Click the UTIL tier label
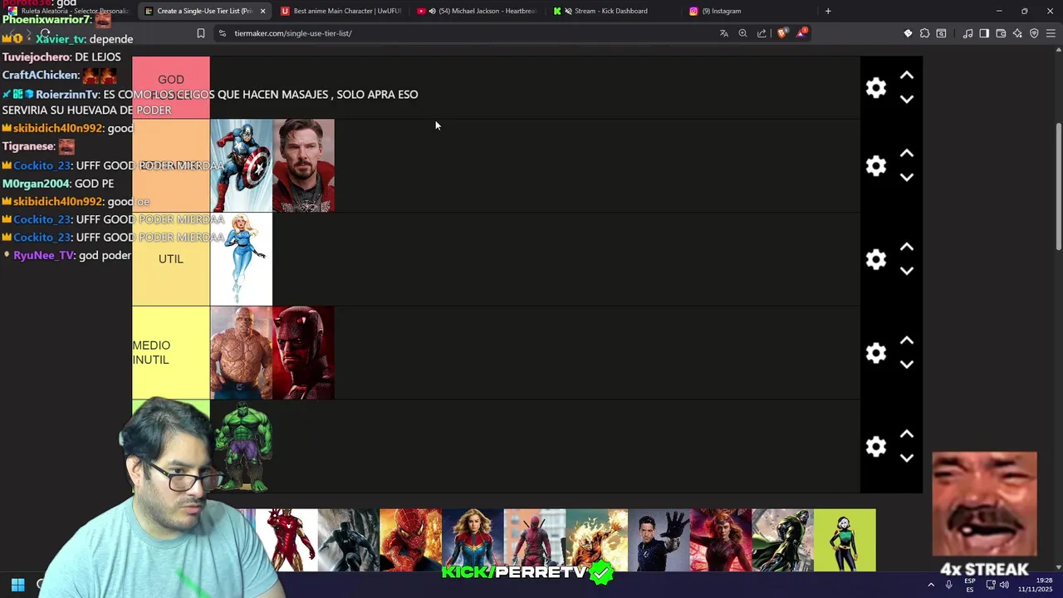1063x598 pixels. pyautogui.click(x=171, y=259)
